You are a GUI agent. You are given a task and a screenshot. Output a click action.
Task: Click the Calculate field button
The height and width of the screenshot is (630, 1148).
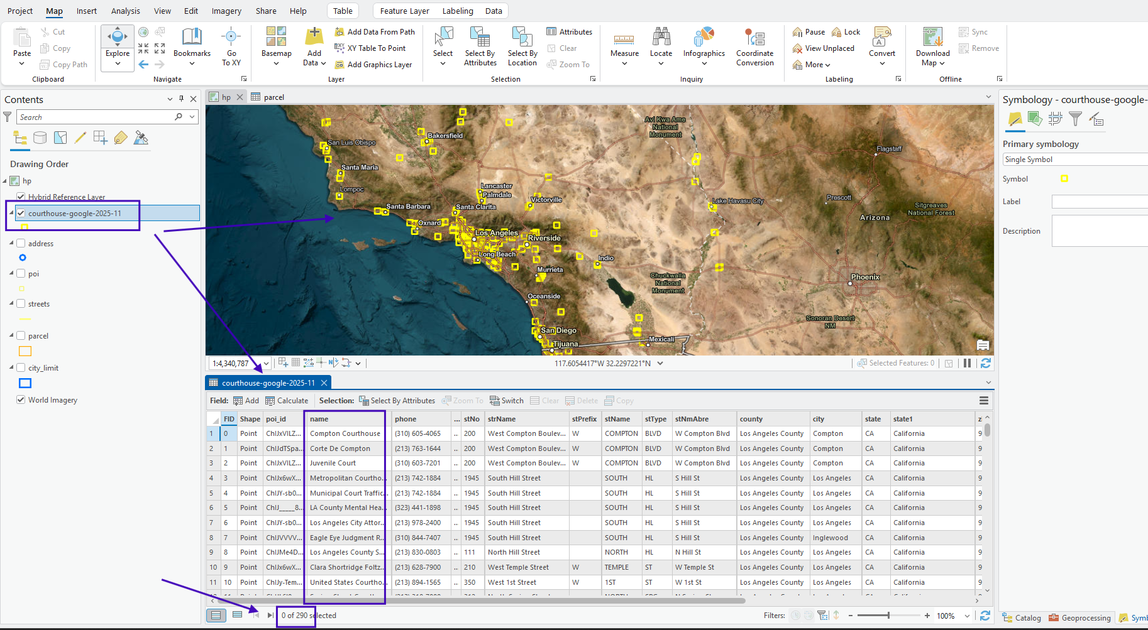point(287,401)
